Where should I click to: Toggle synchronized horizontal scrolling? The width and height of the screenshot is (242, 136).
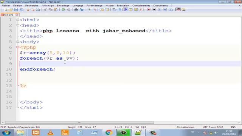tap(107, 9)
